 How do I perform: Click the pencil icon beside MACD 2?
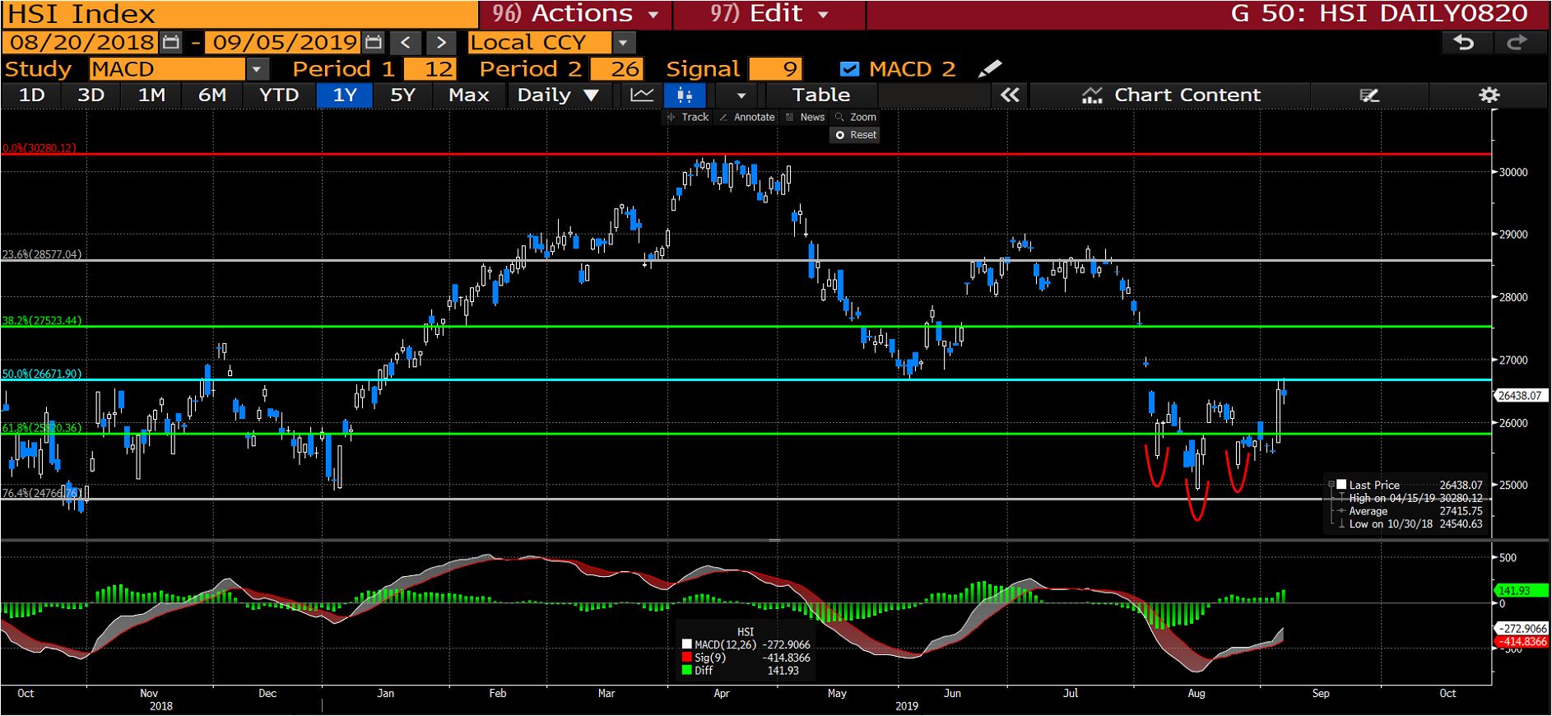pos(990,69)
